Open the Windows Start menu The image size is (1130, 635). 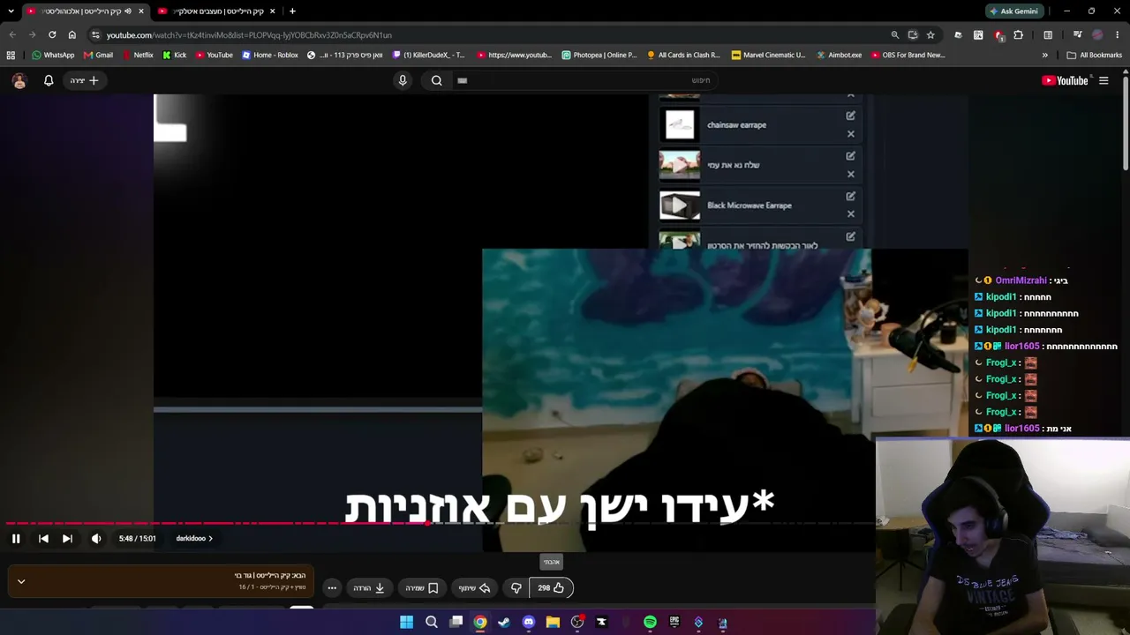coord(406,623)
